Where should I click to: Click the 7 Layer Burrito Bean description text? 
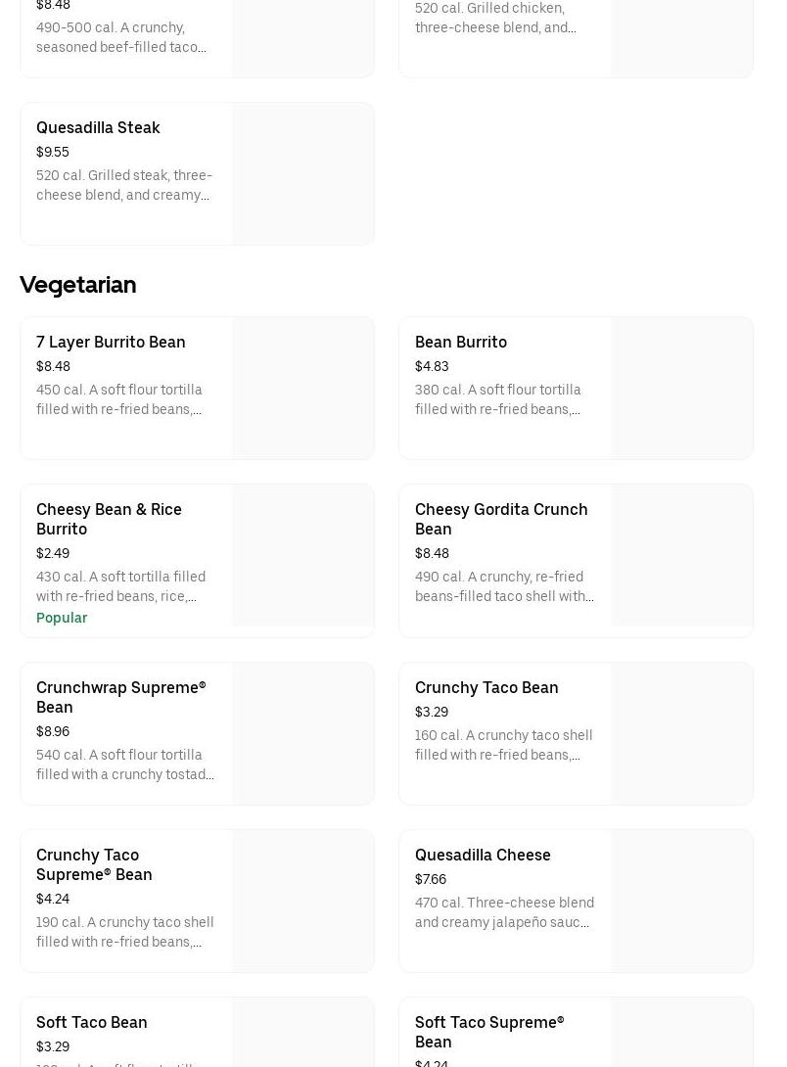[x=119, y=399]
